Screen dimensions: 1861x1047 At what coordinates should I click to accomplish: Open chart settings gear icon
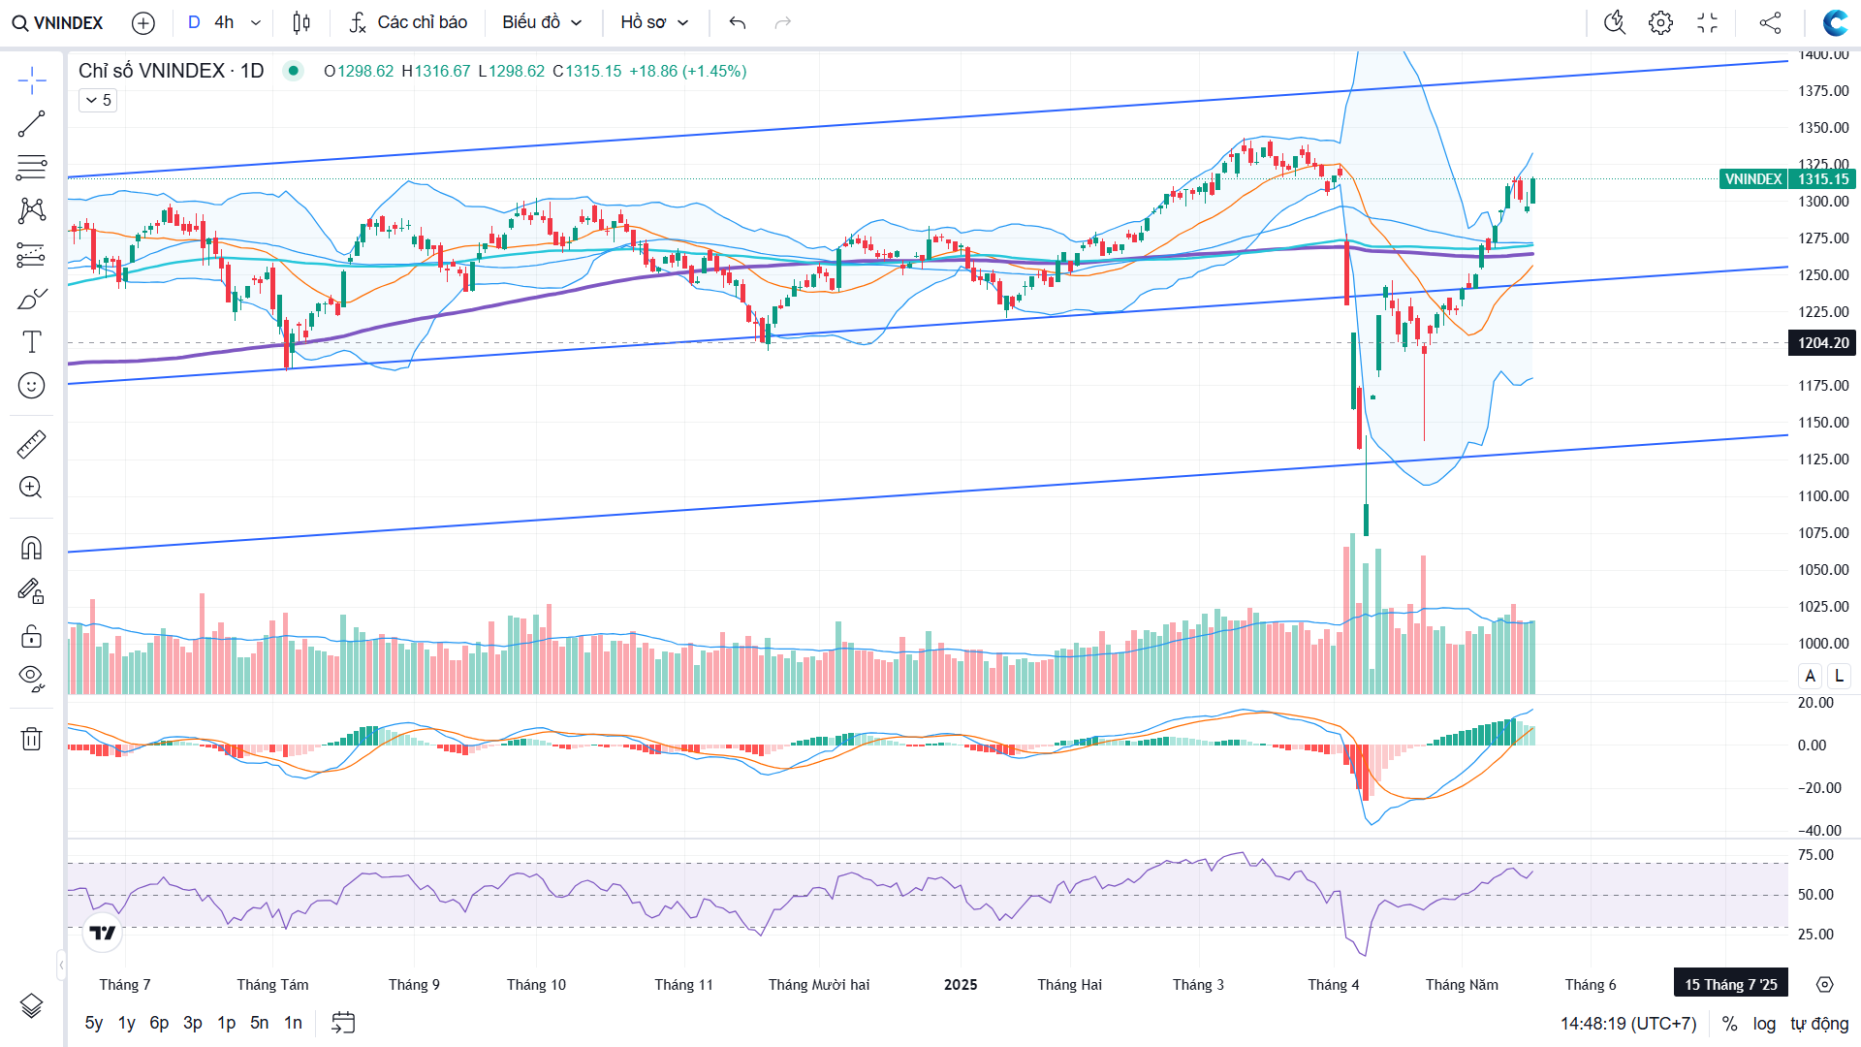click(1660, 22)
